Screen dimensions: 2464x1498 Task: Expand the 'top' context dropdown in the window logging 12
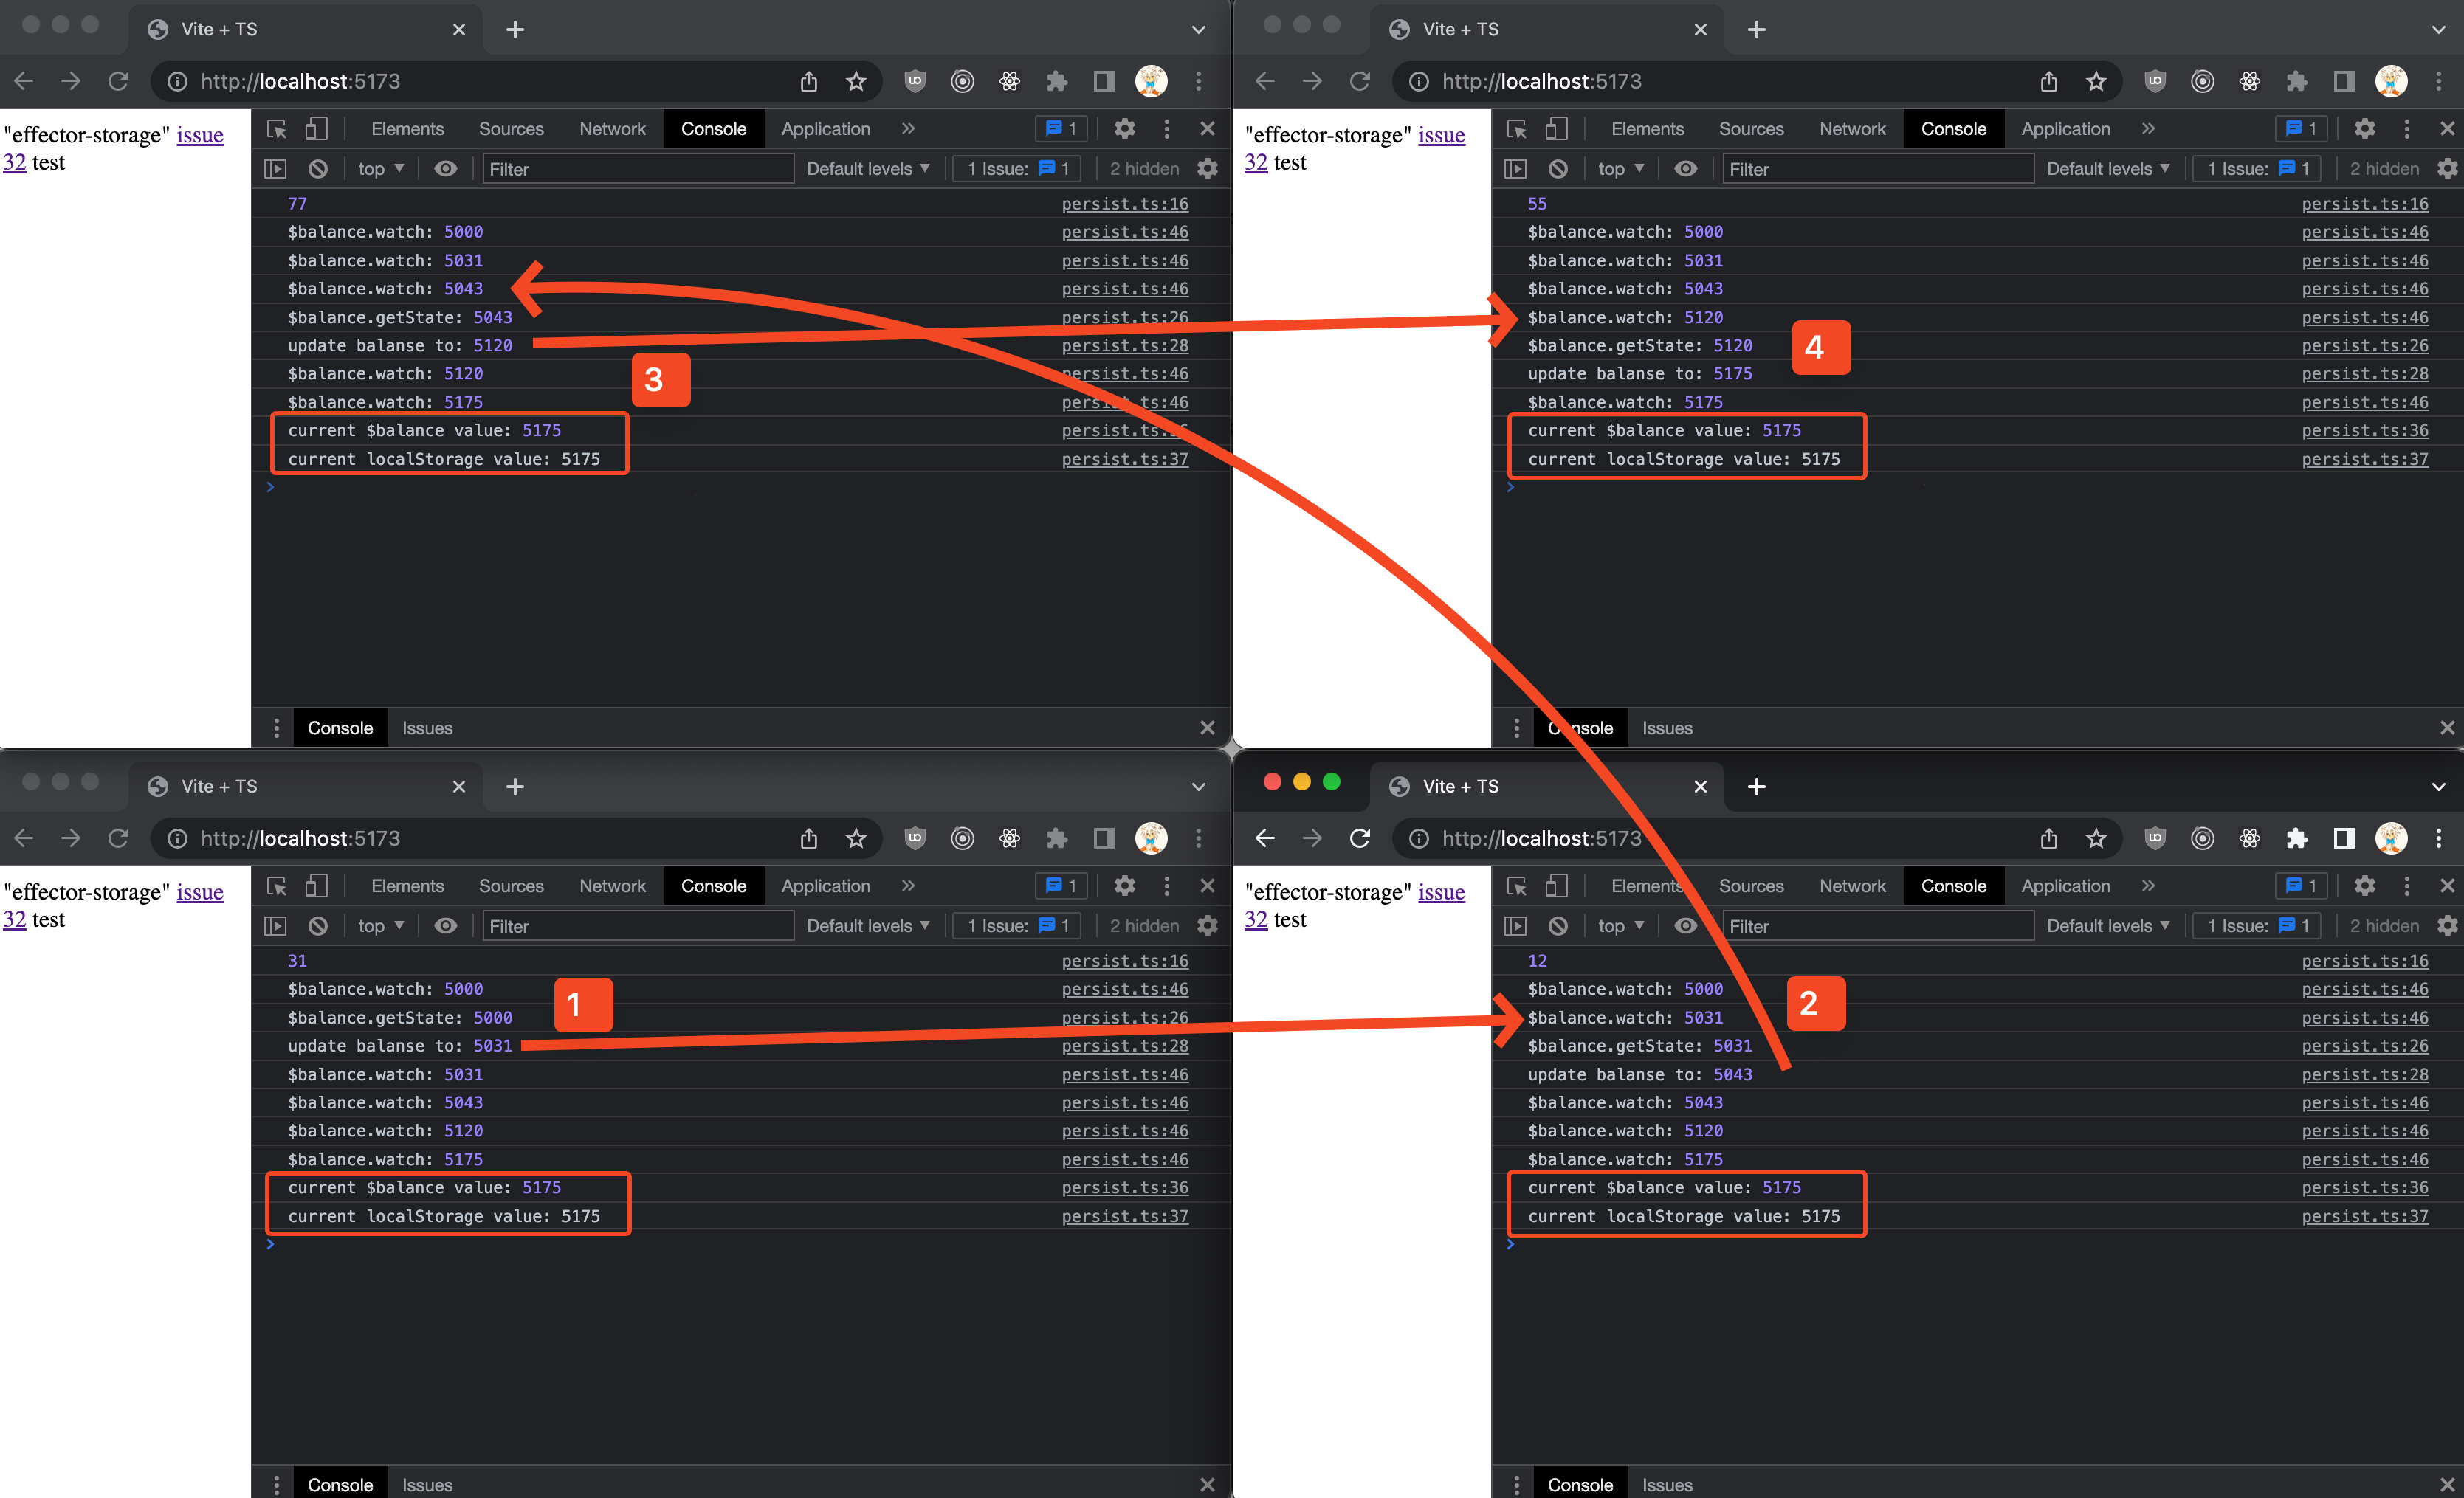click(1620, 926)
